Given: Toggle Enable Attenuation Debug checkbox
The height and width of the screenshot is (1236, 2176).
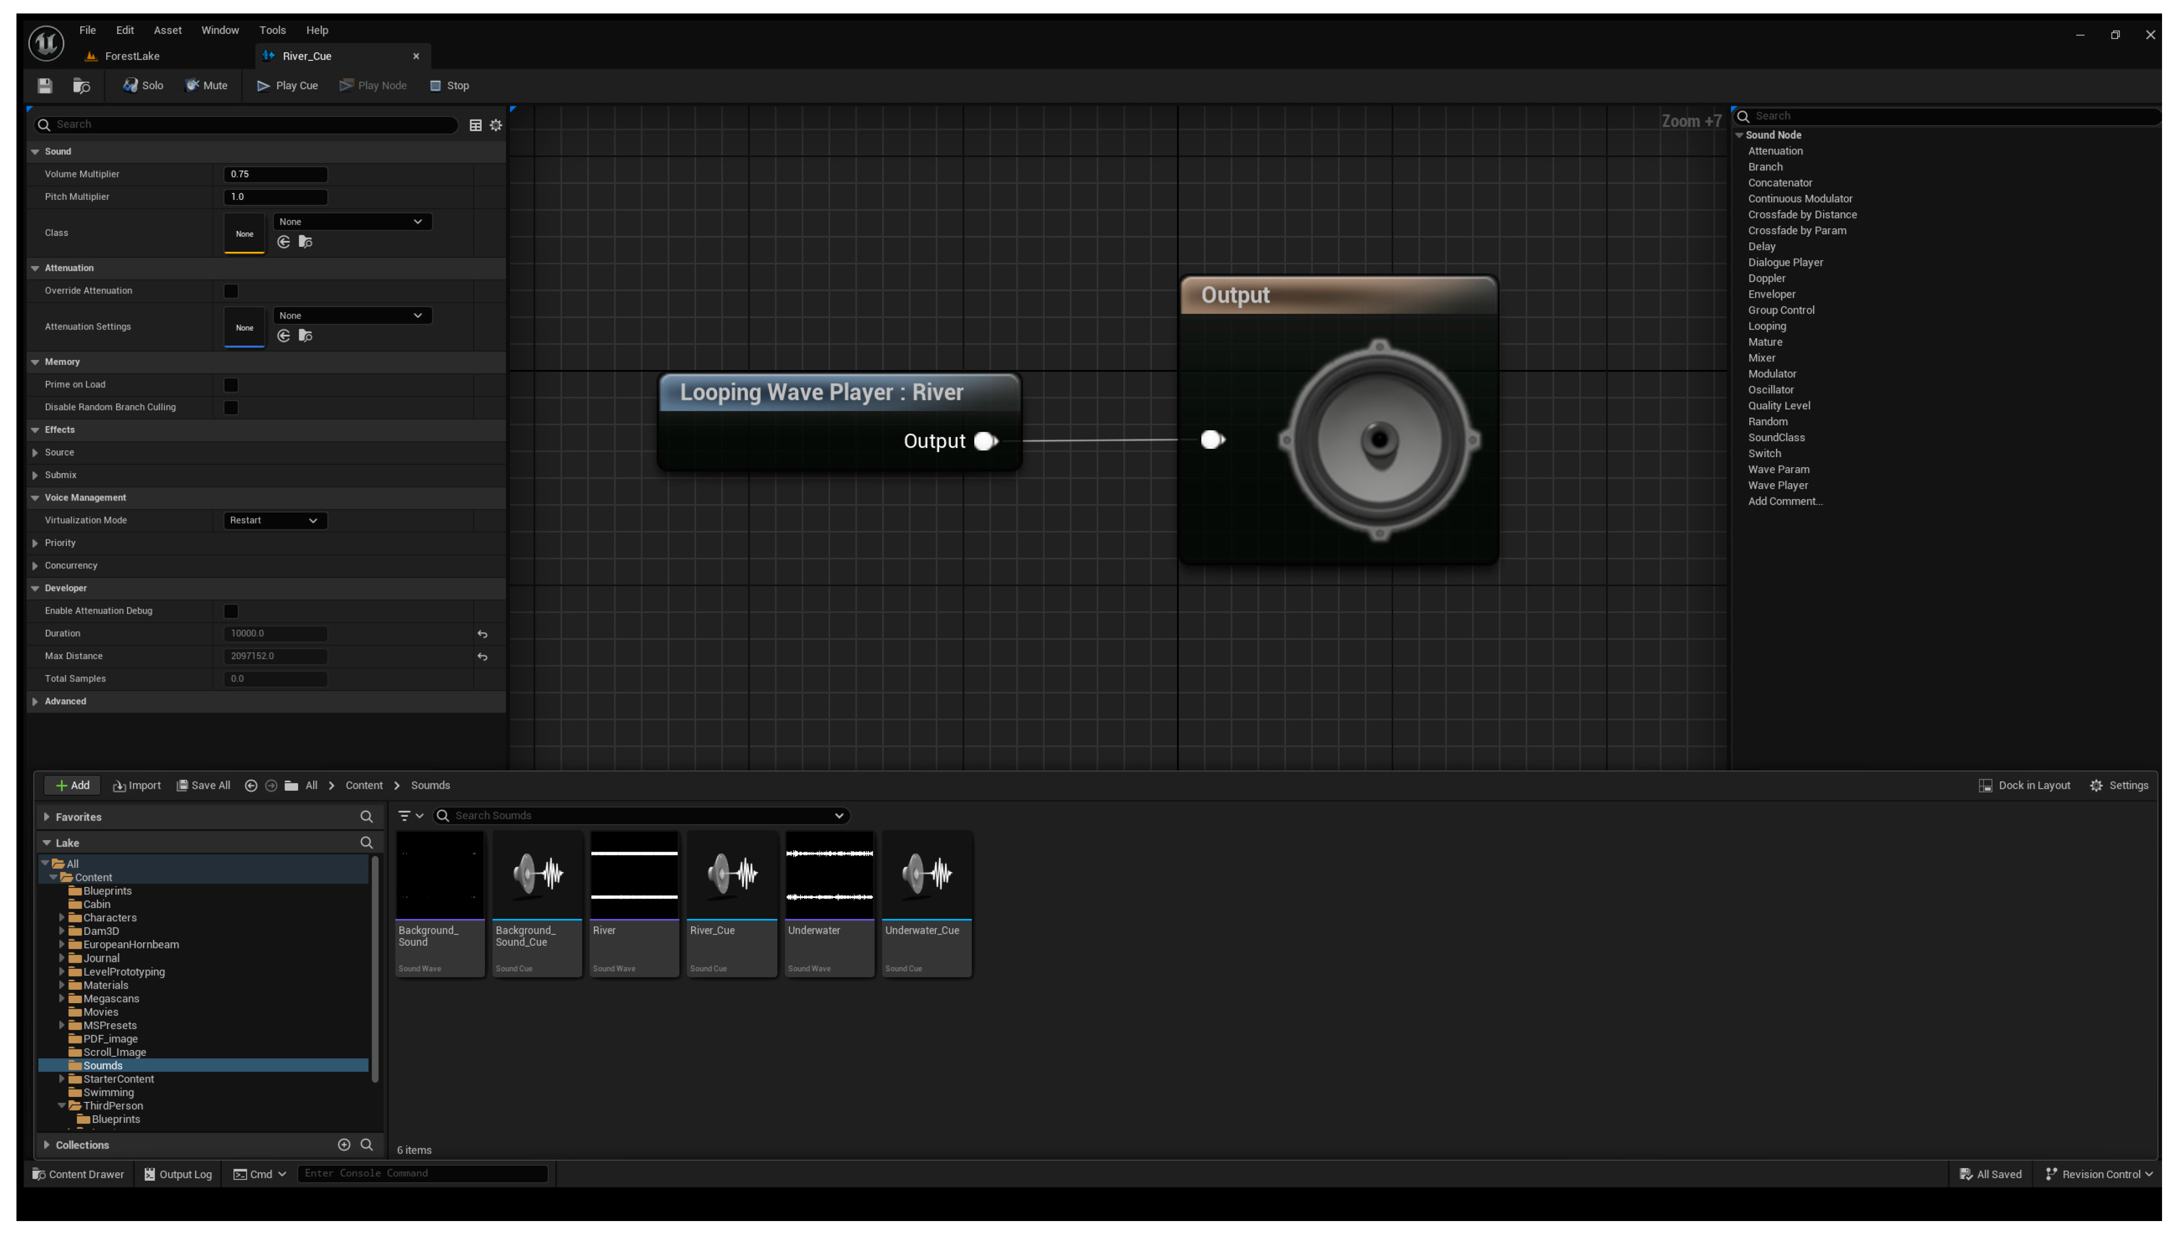Looking at the screenshot, I should pos(231,611).
